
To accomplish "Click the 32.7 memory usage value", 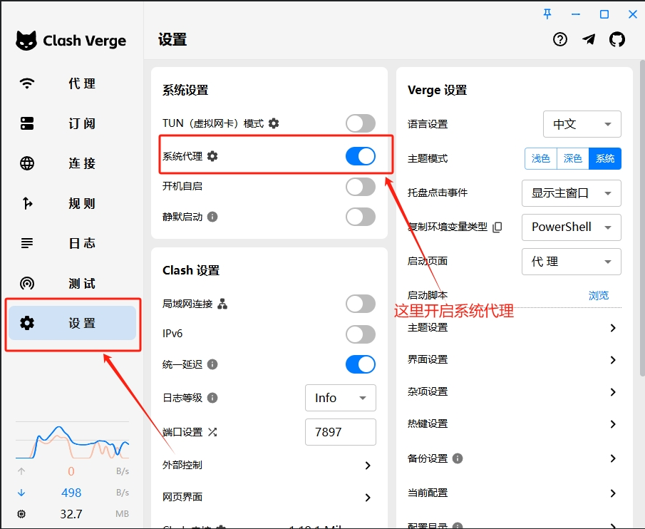I will (x=71, y=514).
